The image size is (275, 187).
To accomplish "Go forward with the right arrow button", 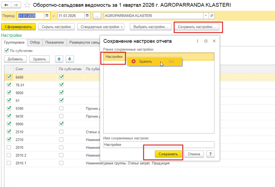I will point(16,5).
